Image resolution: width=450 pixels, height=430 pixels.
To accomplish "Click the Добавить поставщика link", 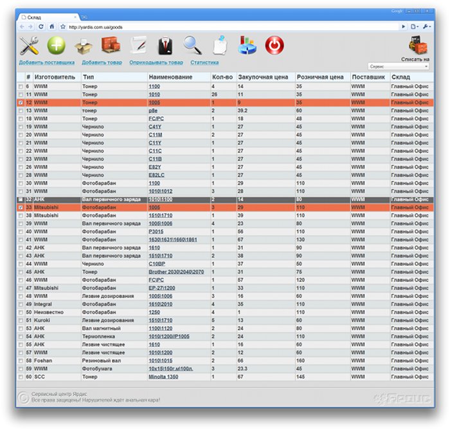I will tap(47, 62).
